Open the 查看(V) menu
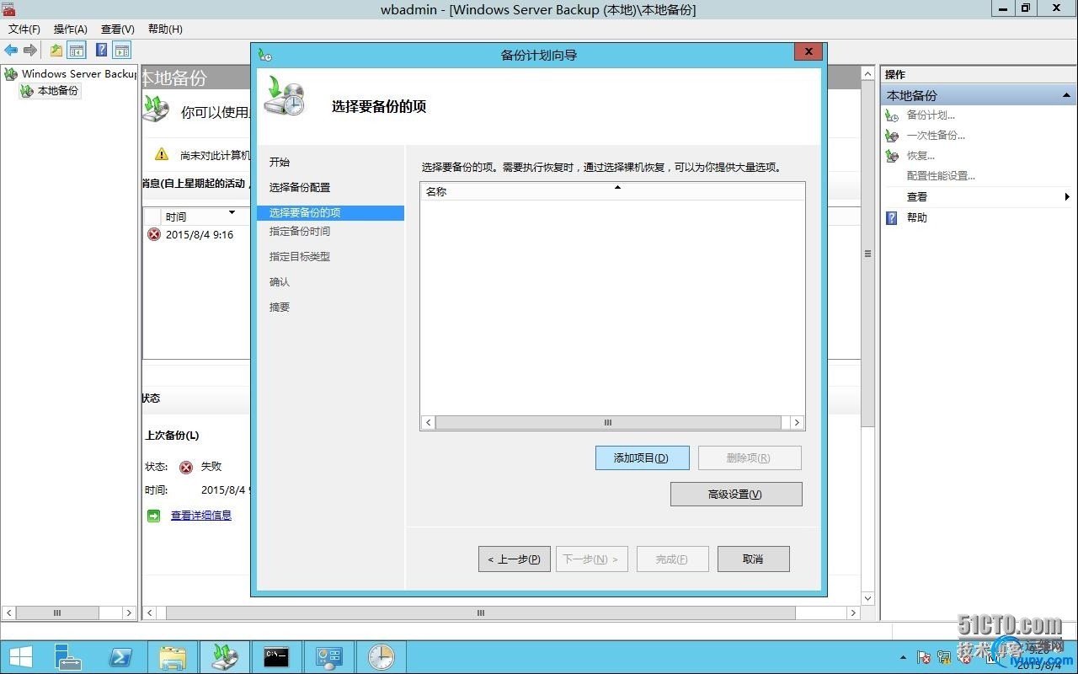The width and height of the screenshot is (1078, 674). click(118, 29)
